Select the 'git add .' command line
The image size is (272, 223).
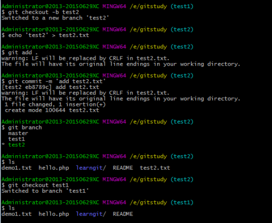[x=20, y=53]
